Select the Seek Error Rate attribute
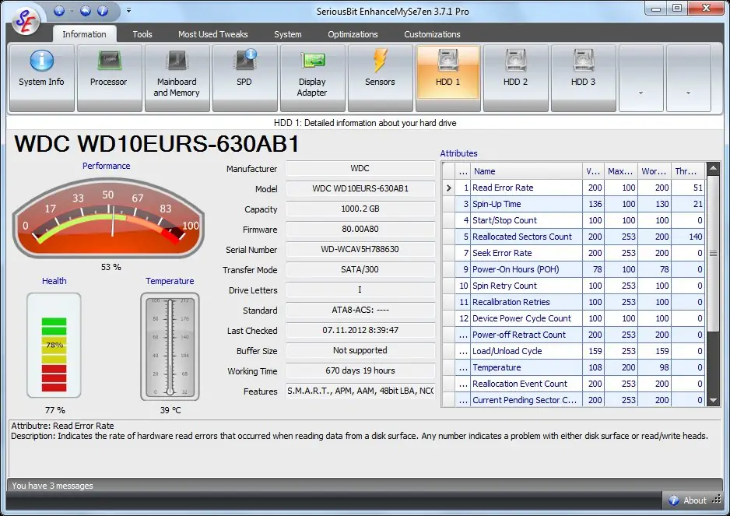The image size is (730, 516). (x=573, y=253)
